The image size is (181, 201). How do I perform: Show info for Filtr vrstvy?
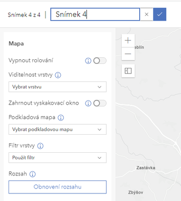click(40, 146)
